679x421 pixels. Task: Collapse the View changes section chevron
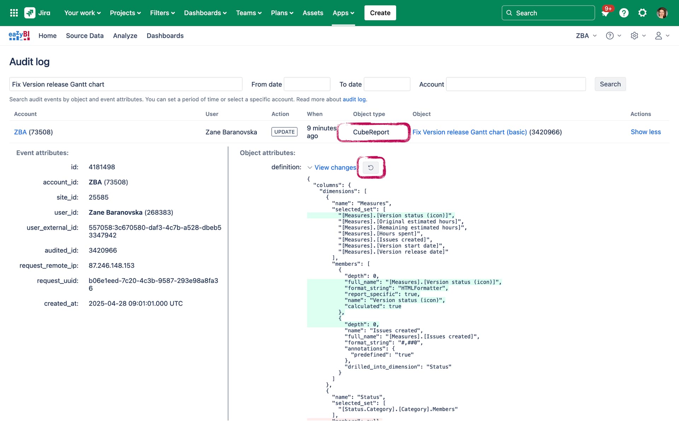[310, 168]
